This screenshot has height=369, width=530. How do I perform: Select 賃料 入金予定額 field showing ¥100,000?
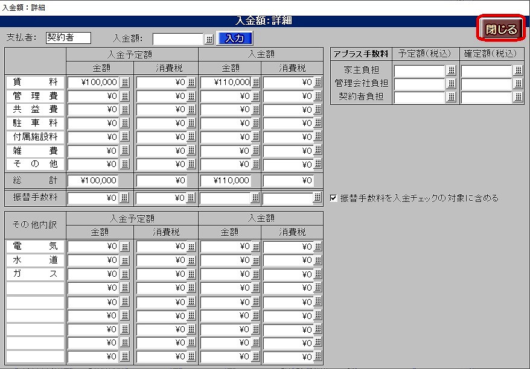(93, 82)
